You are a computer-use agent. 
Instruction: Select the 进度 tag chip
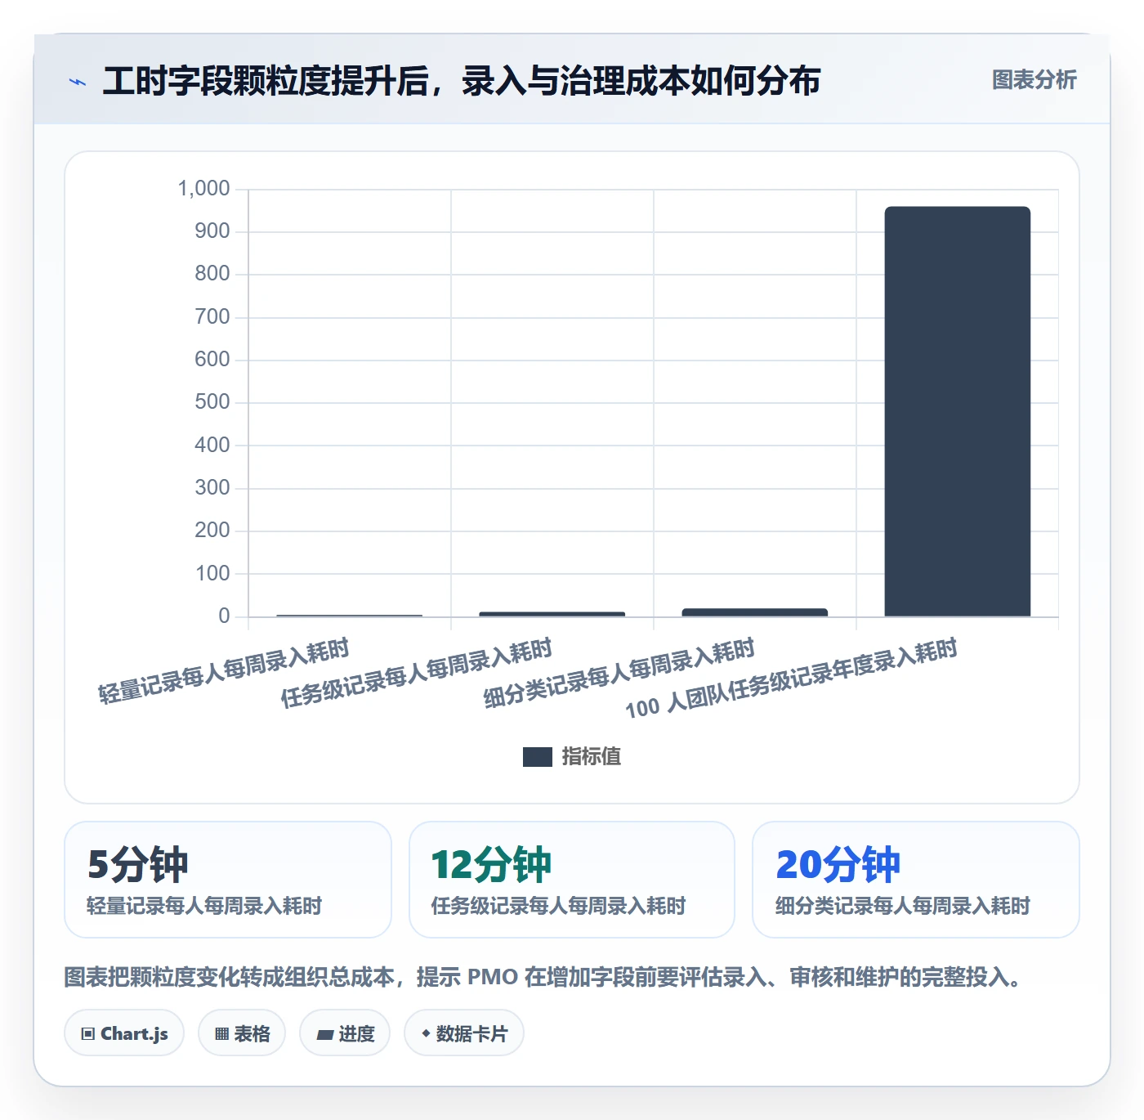[345, 1033]
